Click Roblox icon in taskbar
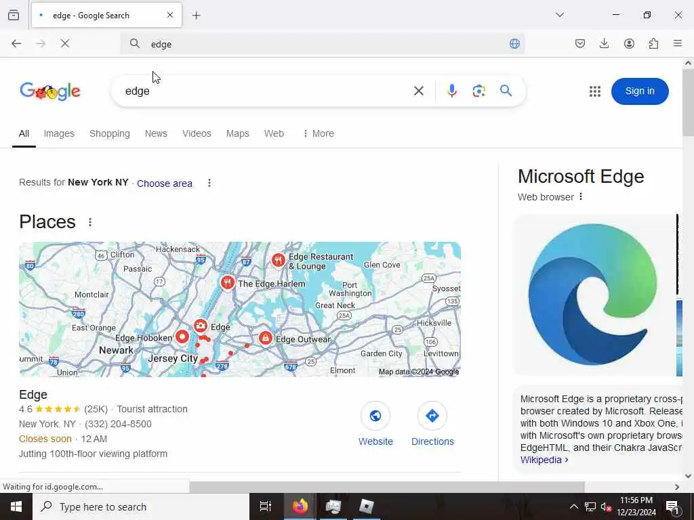 click(367, 506)
